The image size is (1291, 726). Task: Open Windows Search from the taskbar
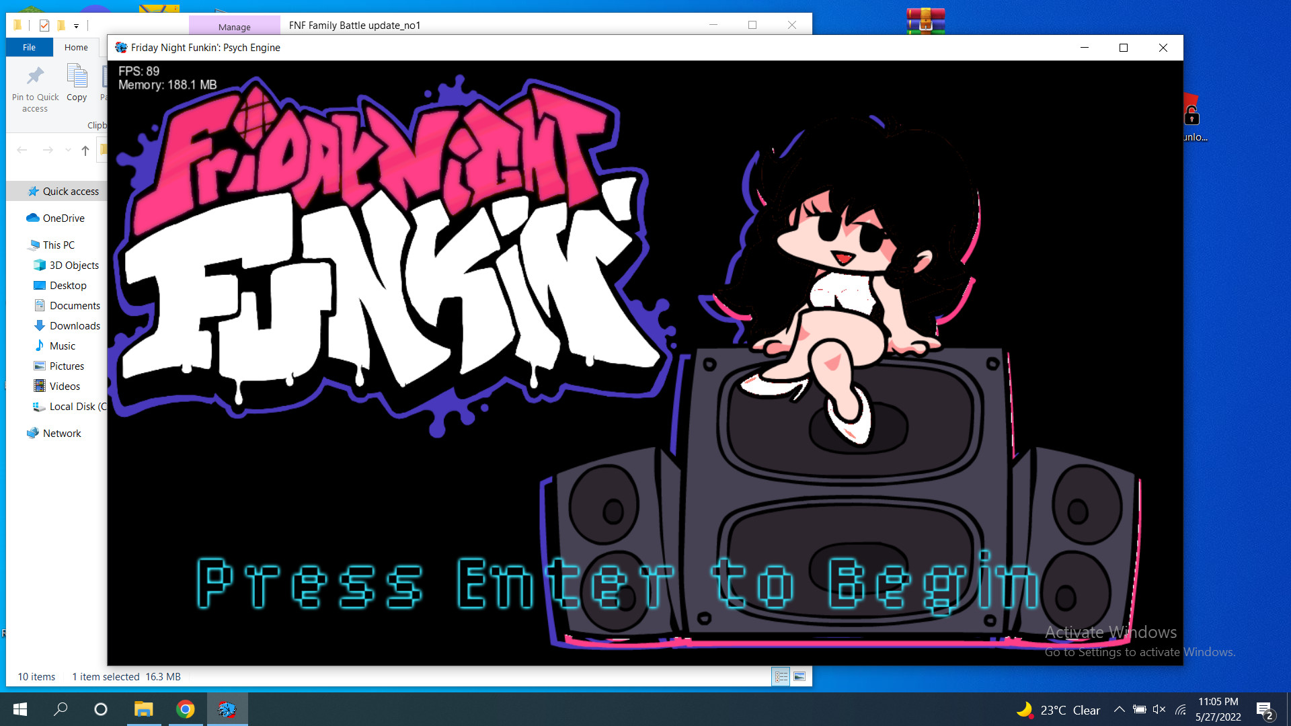coord(61,709)
